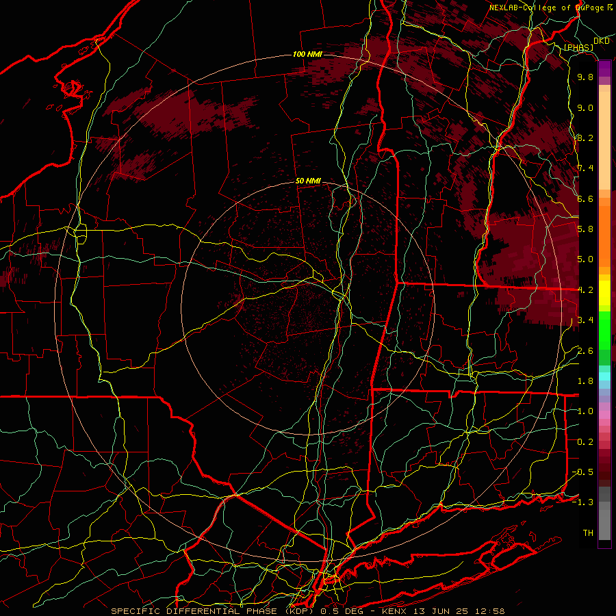Click the 5.0 value on the color scale
This screenshot has height=616, width=616.
pyautogui.click(x=585, y=259)
